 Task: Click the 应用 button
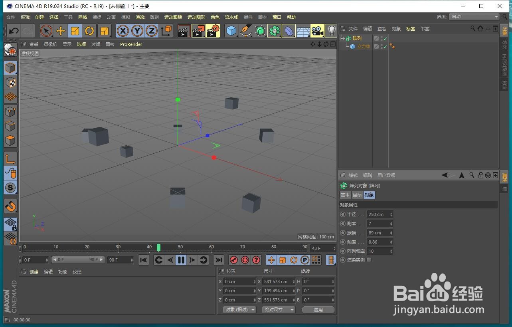pos(318,309)
